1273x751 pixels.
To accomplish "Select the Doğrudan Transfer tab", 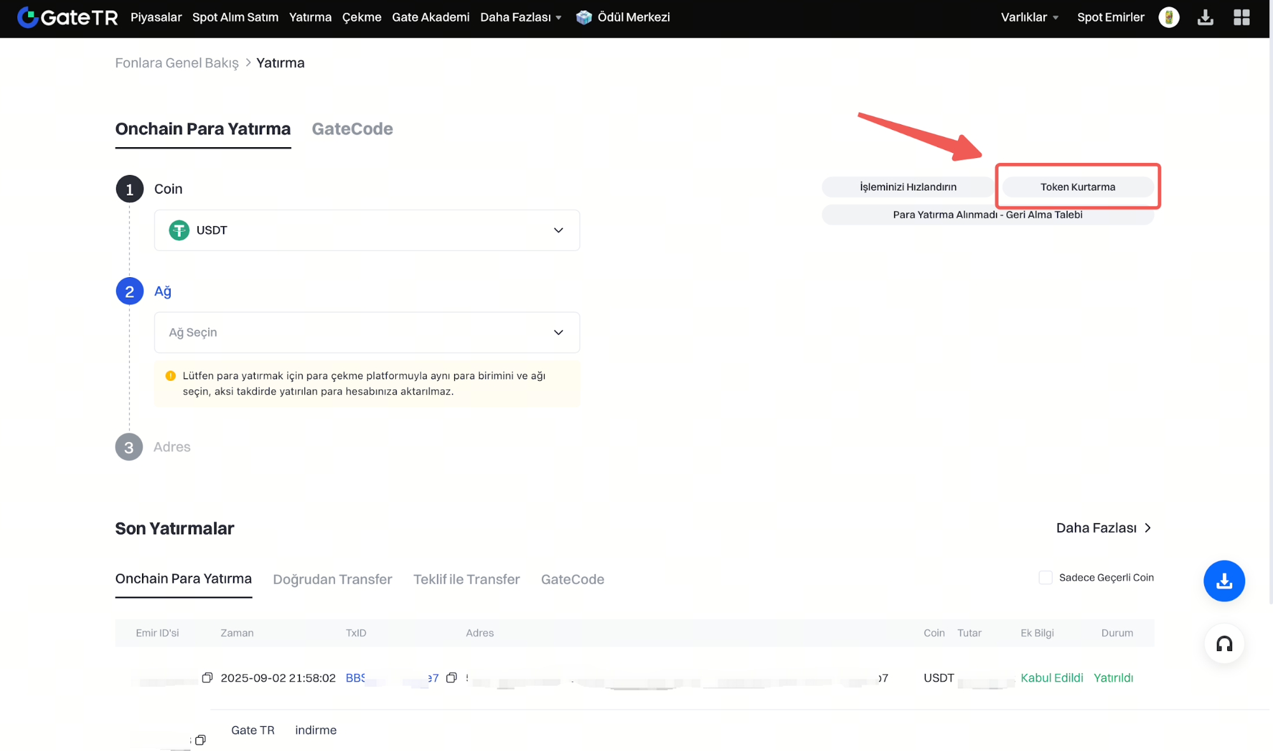I will coord(332,579).
